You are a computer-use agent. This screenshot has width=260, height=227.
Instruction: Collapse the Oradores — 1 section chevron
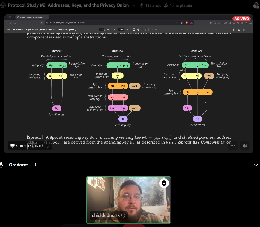click(256, 165)
